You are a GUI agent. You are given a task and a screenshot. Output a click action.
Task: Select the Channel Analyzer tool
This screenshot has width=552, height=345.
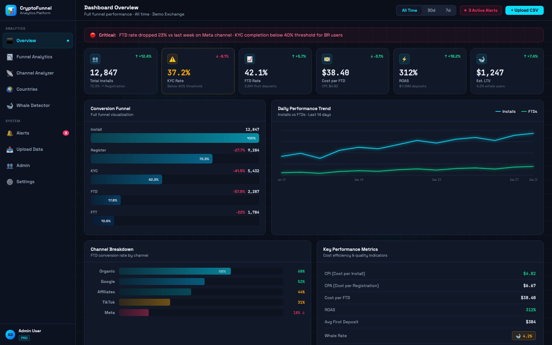point(10,73)
